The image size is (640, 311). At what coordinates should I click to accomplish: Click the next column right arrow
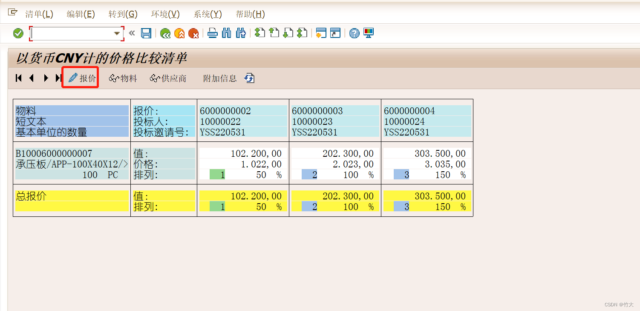point(46,78)
